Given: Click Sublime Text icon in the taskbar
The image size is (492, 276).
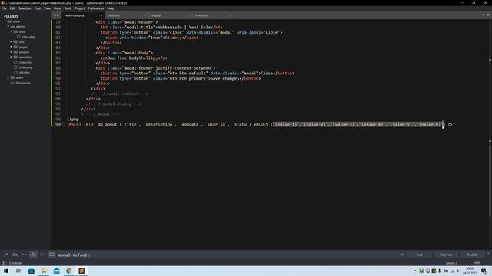Looking at the screenshot, I should click(81, 271).
